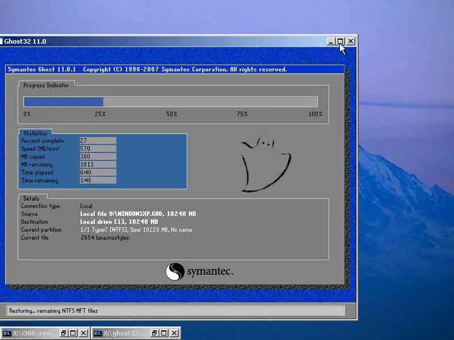The width and height of the screenshot is (454, 340).
Task: Click the 100% progress mark label
Action: coord(316,114)
